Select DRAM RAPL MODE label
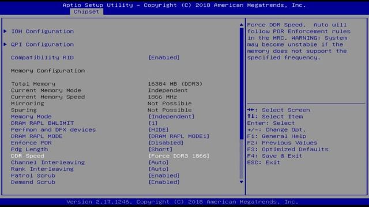Screen dimensions: 369x207 coord(37,136)
